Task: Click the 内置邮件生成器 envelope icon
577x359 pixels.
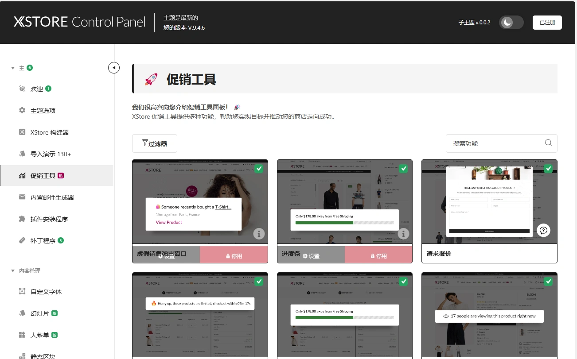Action: pos(22,197)
